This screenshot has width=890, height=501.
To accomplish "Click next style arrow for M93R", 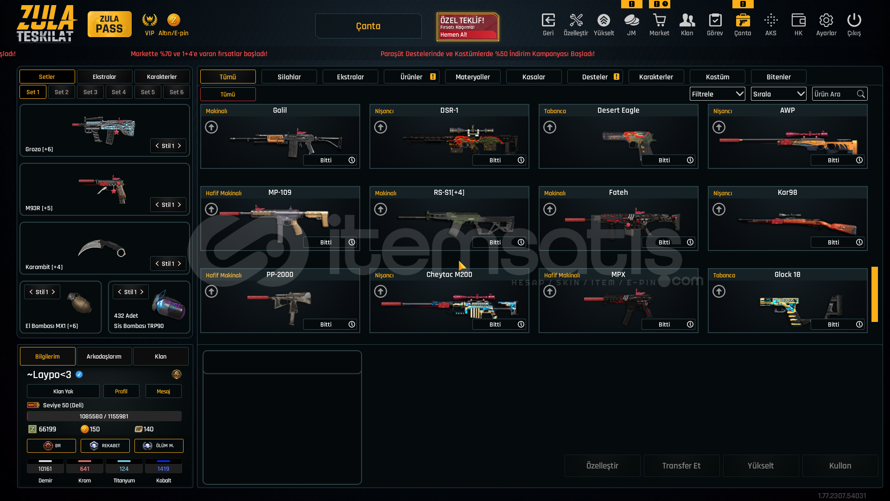I will pyautogui.click(x=179, y=205).
